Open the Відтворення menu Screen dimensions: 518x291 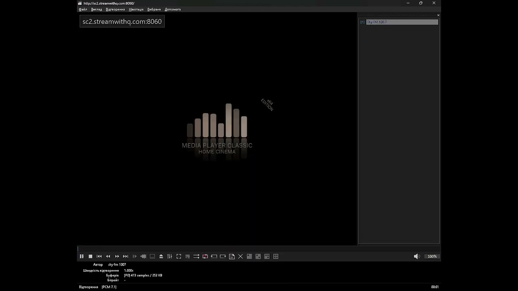(x=115, y=9)
